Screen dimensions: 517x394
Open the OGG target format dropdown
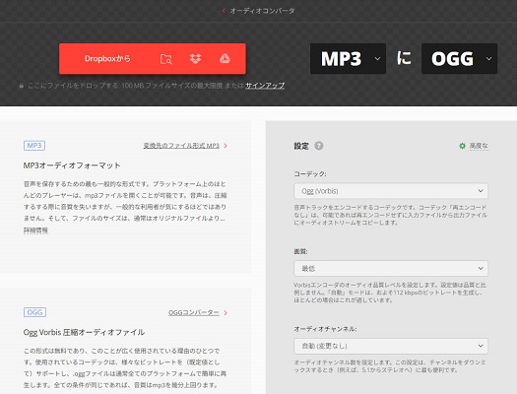point(459,59)
